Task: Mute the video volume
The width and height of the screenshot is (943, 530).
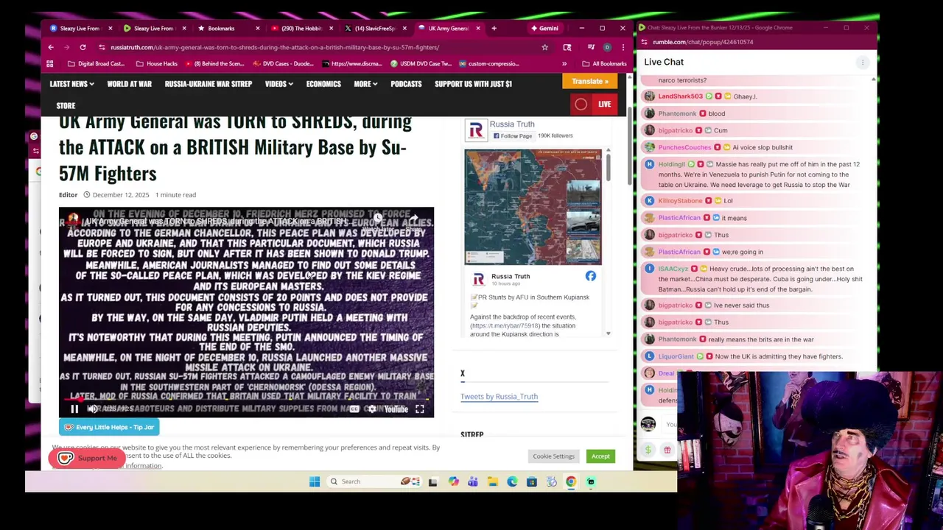Action: pyautogui.click(x=93, y=409)
